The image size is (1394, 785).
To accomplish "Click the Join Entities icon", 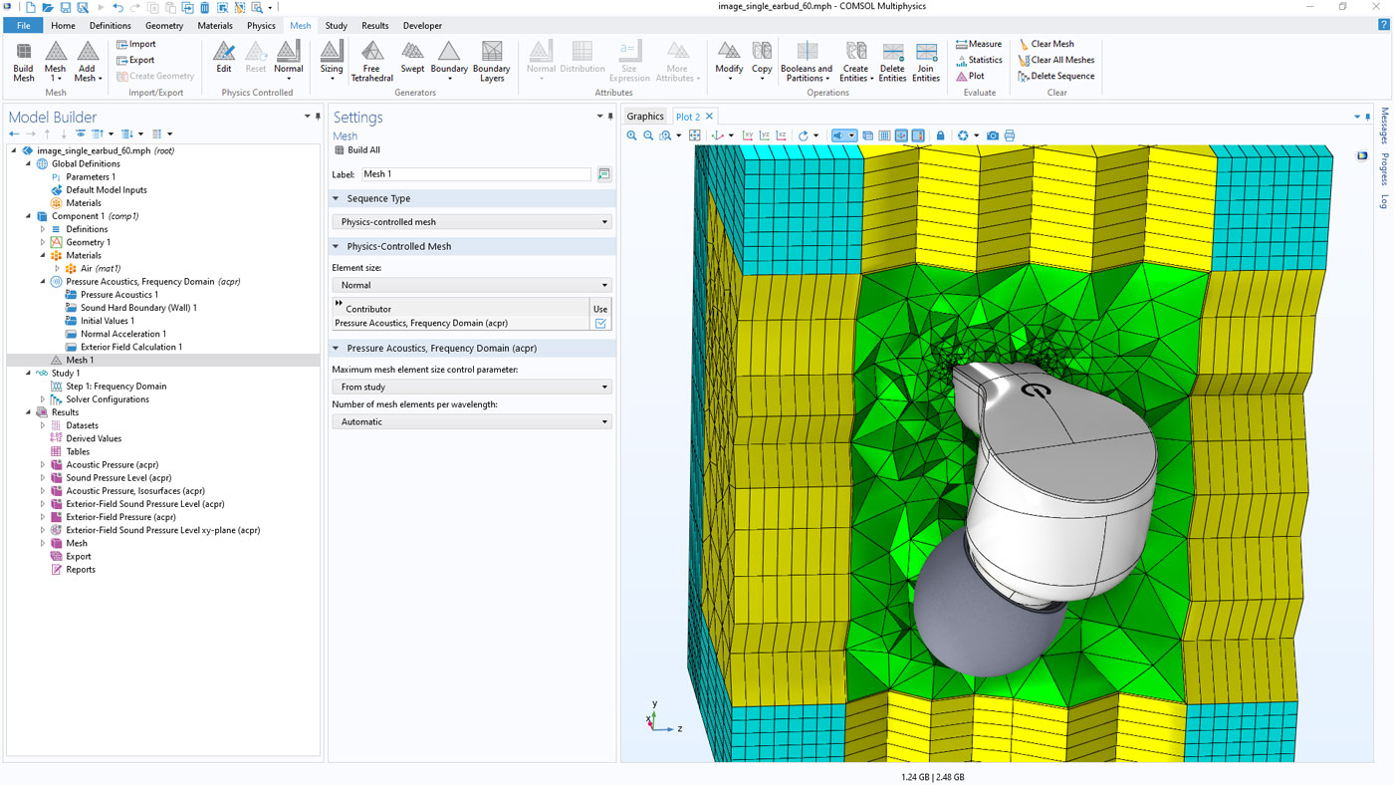I will tap(926, 61).
